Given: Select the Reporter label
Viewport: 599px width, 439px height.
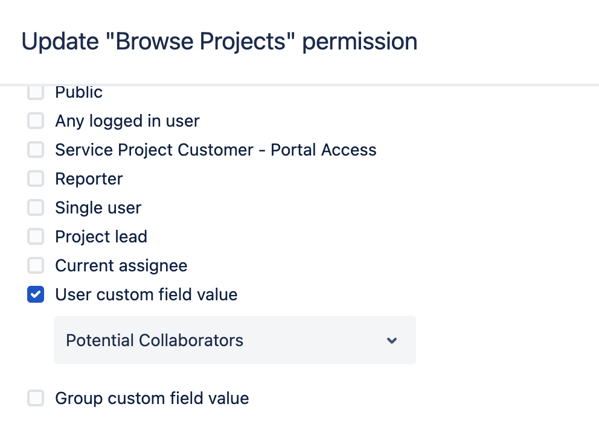Looking at the screenshot, I should tap(88, 178).
